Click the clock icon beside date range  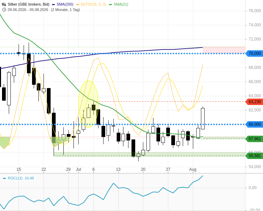click(x=4, y=10)
